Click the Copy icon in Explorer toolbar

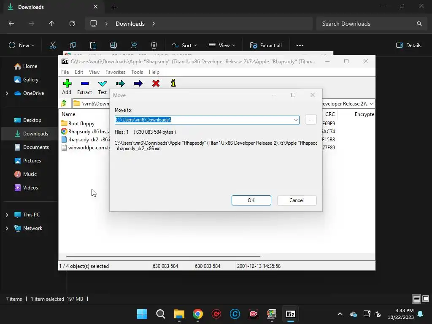tap(73, 46)
